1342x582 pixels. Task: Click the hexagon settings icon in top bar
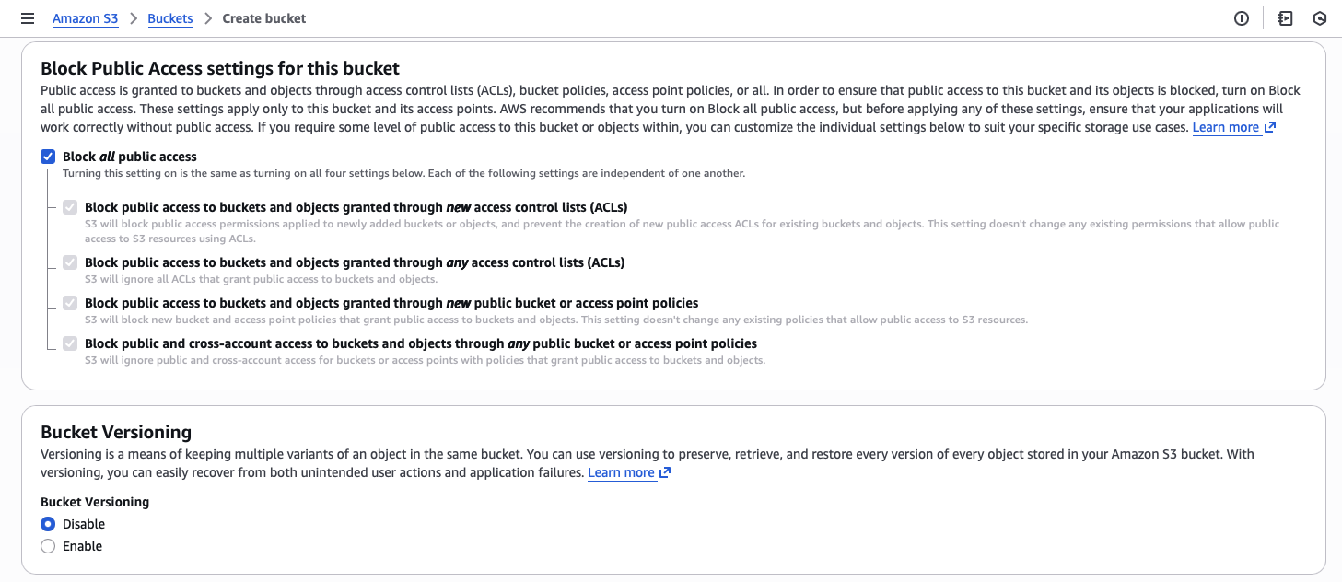coord(1320,18)
